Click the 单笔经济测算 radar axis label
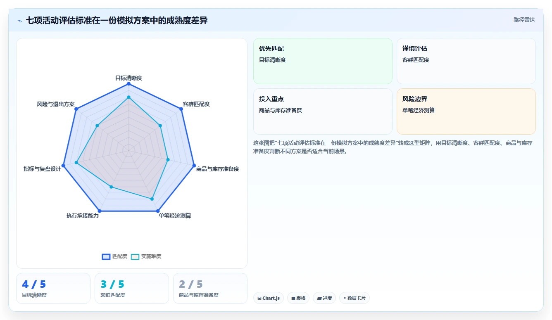This screenshot has height=320, width=552. click(175, 216)
